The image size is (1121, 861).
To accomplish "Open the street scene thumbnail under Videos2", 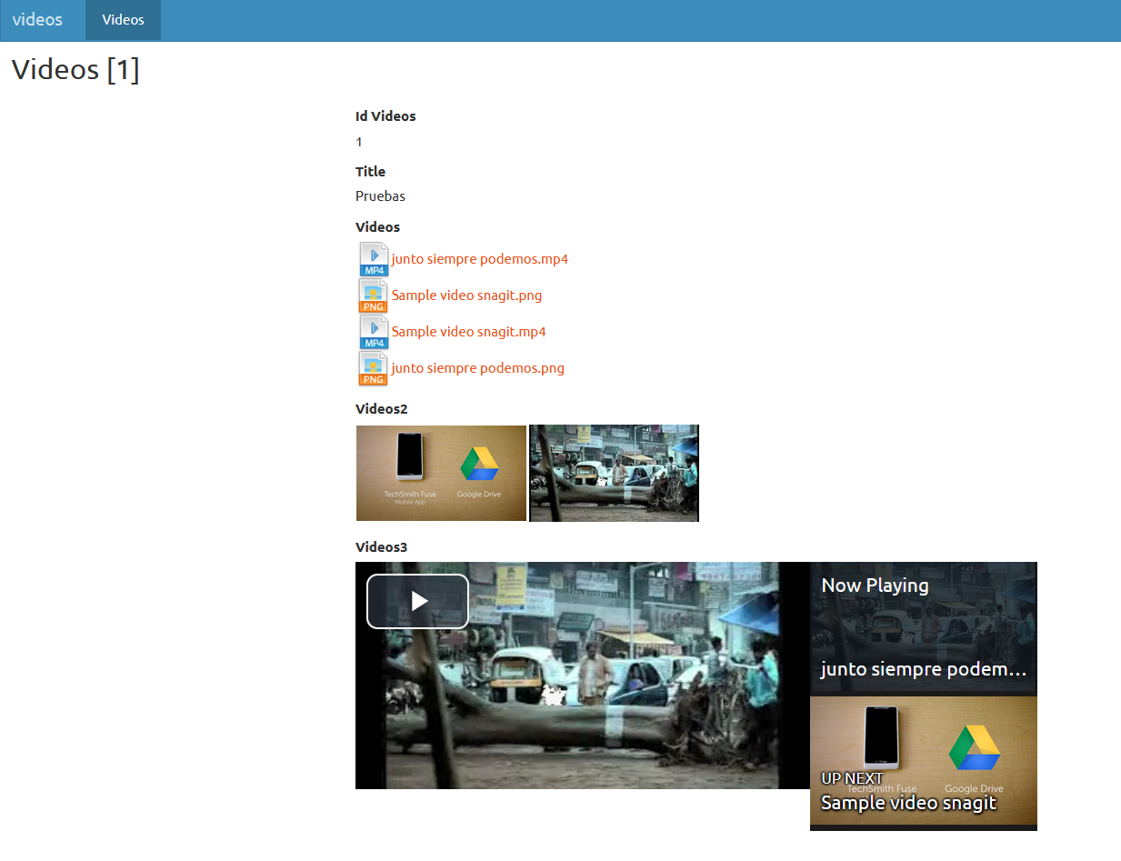I will [x=614, y=473].
